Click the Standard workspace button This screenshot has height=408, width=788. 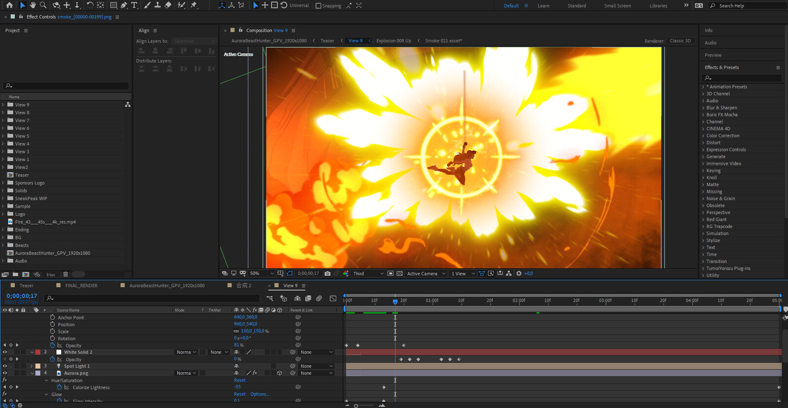click(x=577, y=6)
